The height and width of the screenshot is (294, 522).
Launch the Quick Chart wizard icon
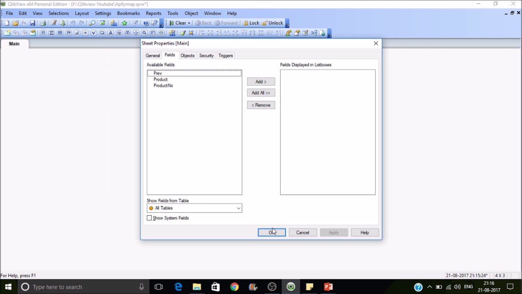coord(114,23)
